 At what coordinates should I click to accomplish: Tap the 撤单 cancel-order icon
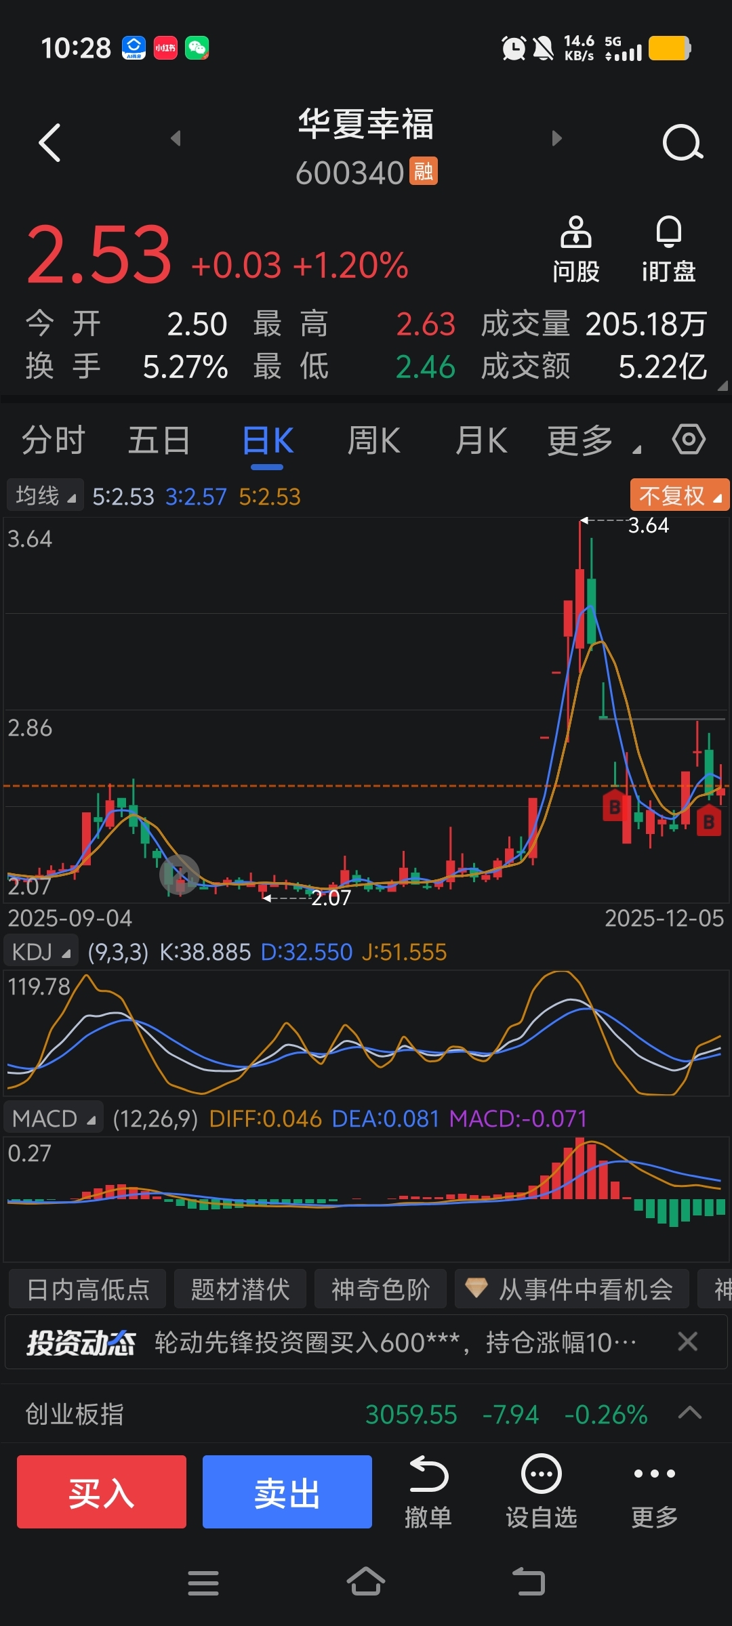pyautogui.click(x=428, y=1474)
